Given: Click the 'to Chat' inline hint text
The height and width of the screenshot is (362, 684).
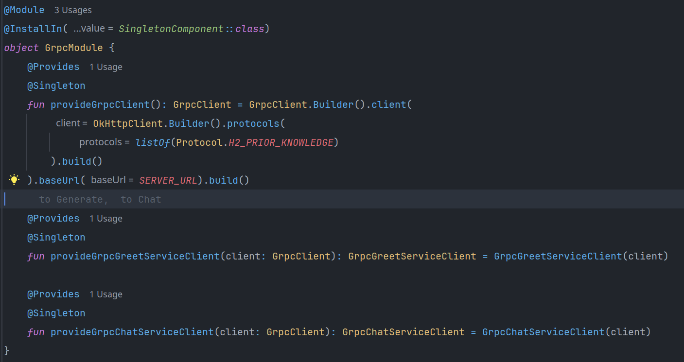Looking at the screenshot, I should [141, 200].
